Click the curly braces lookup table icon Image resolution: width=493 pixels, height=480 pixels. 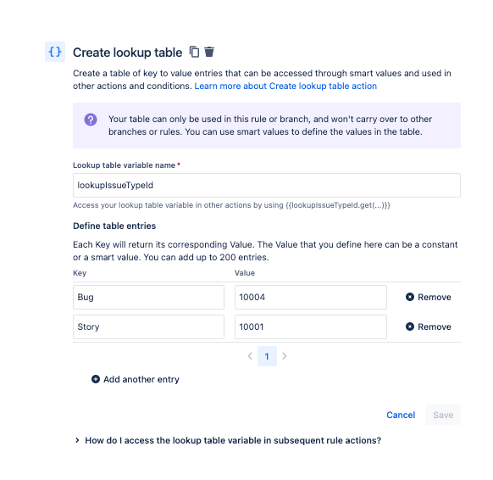click(x=55, y=52)
